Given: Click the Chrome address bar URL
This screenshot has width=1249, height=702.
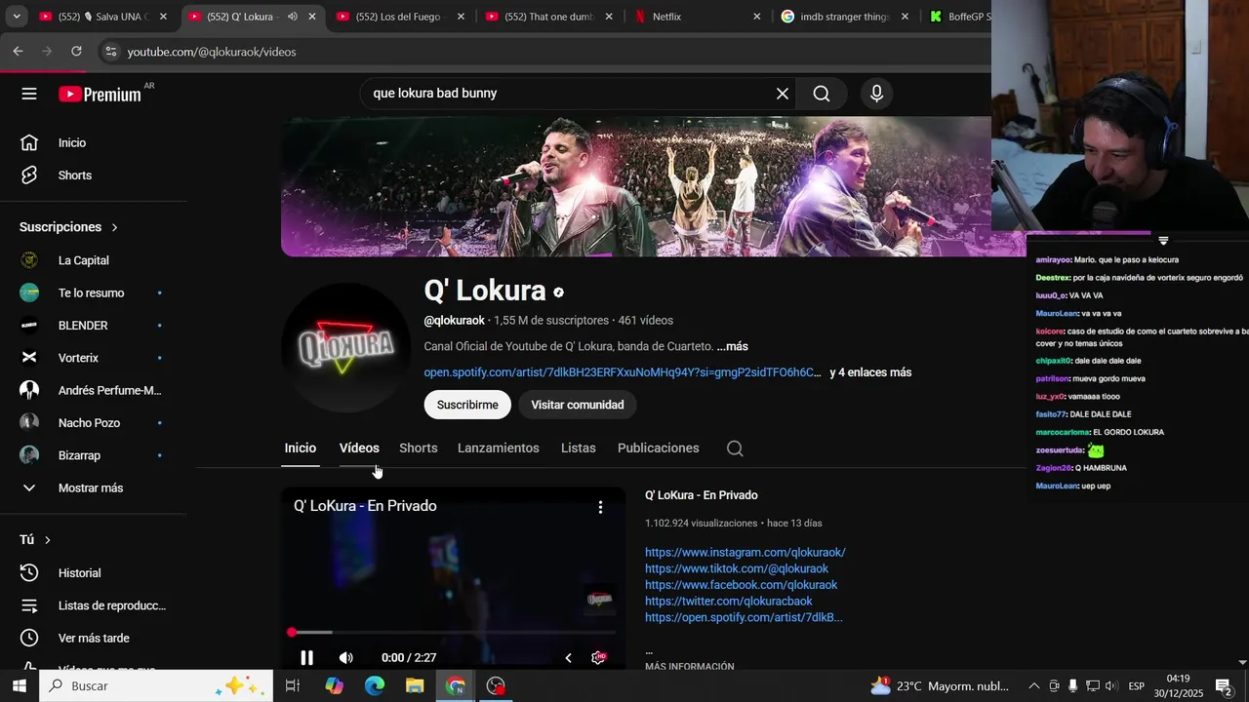Looking at the screenshot, I should [x=212, y=52].
